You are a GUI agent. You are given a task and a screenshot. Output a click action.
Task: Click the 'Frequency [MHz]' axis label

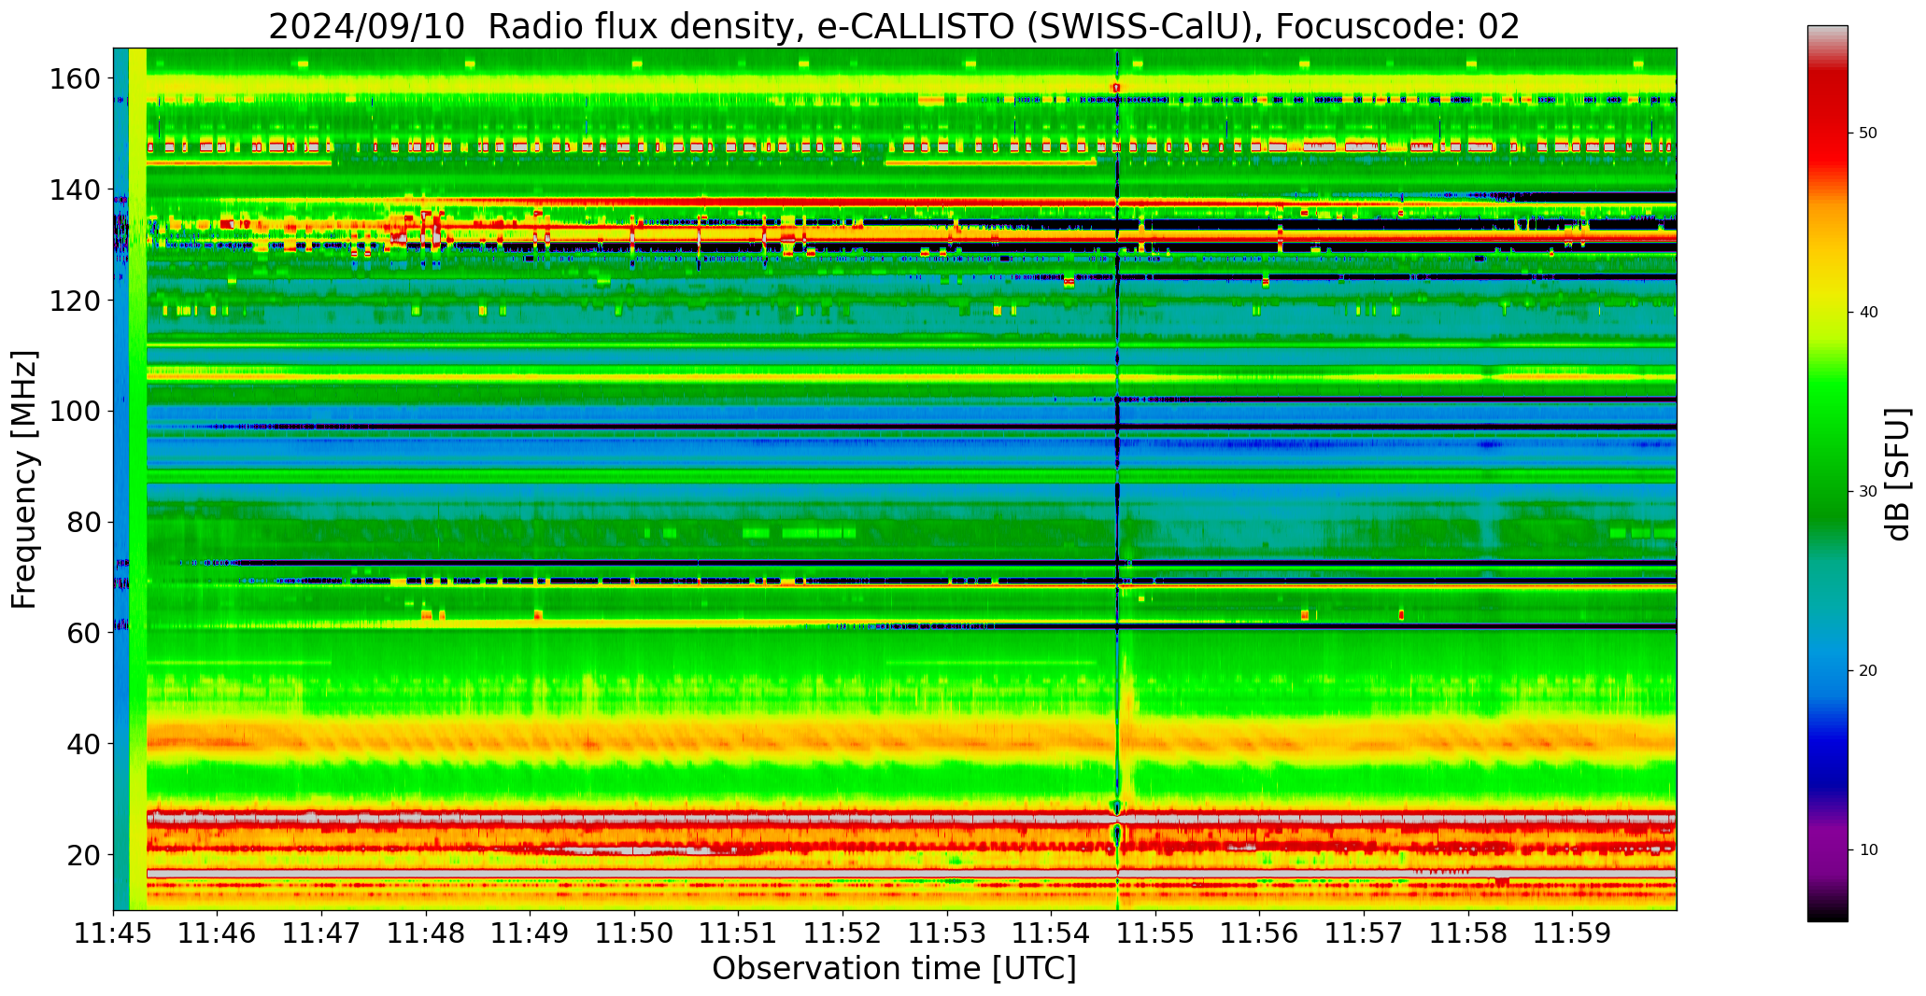coord(24,479)
